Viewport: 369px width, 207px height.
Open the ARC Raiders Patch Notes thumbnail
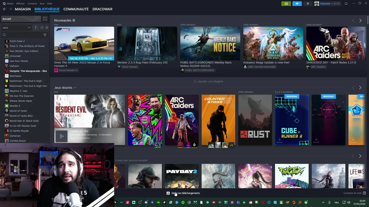tap(336, 43)
